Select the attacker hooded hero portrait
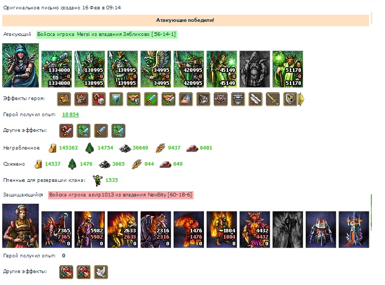The height and width of the screenshot is (285, 385). click(x=21, y=65)
